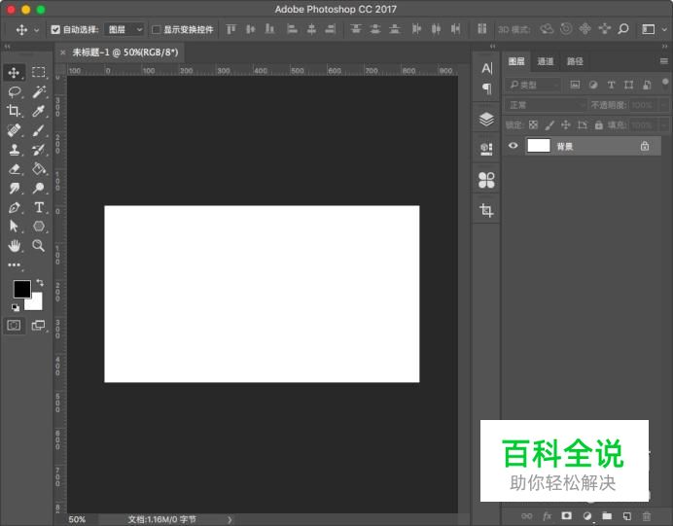This screenshot has height=526, width=673.
Task: Switch to the 通道 tab
Action: click(x=546, y=61)
